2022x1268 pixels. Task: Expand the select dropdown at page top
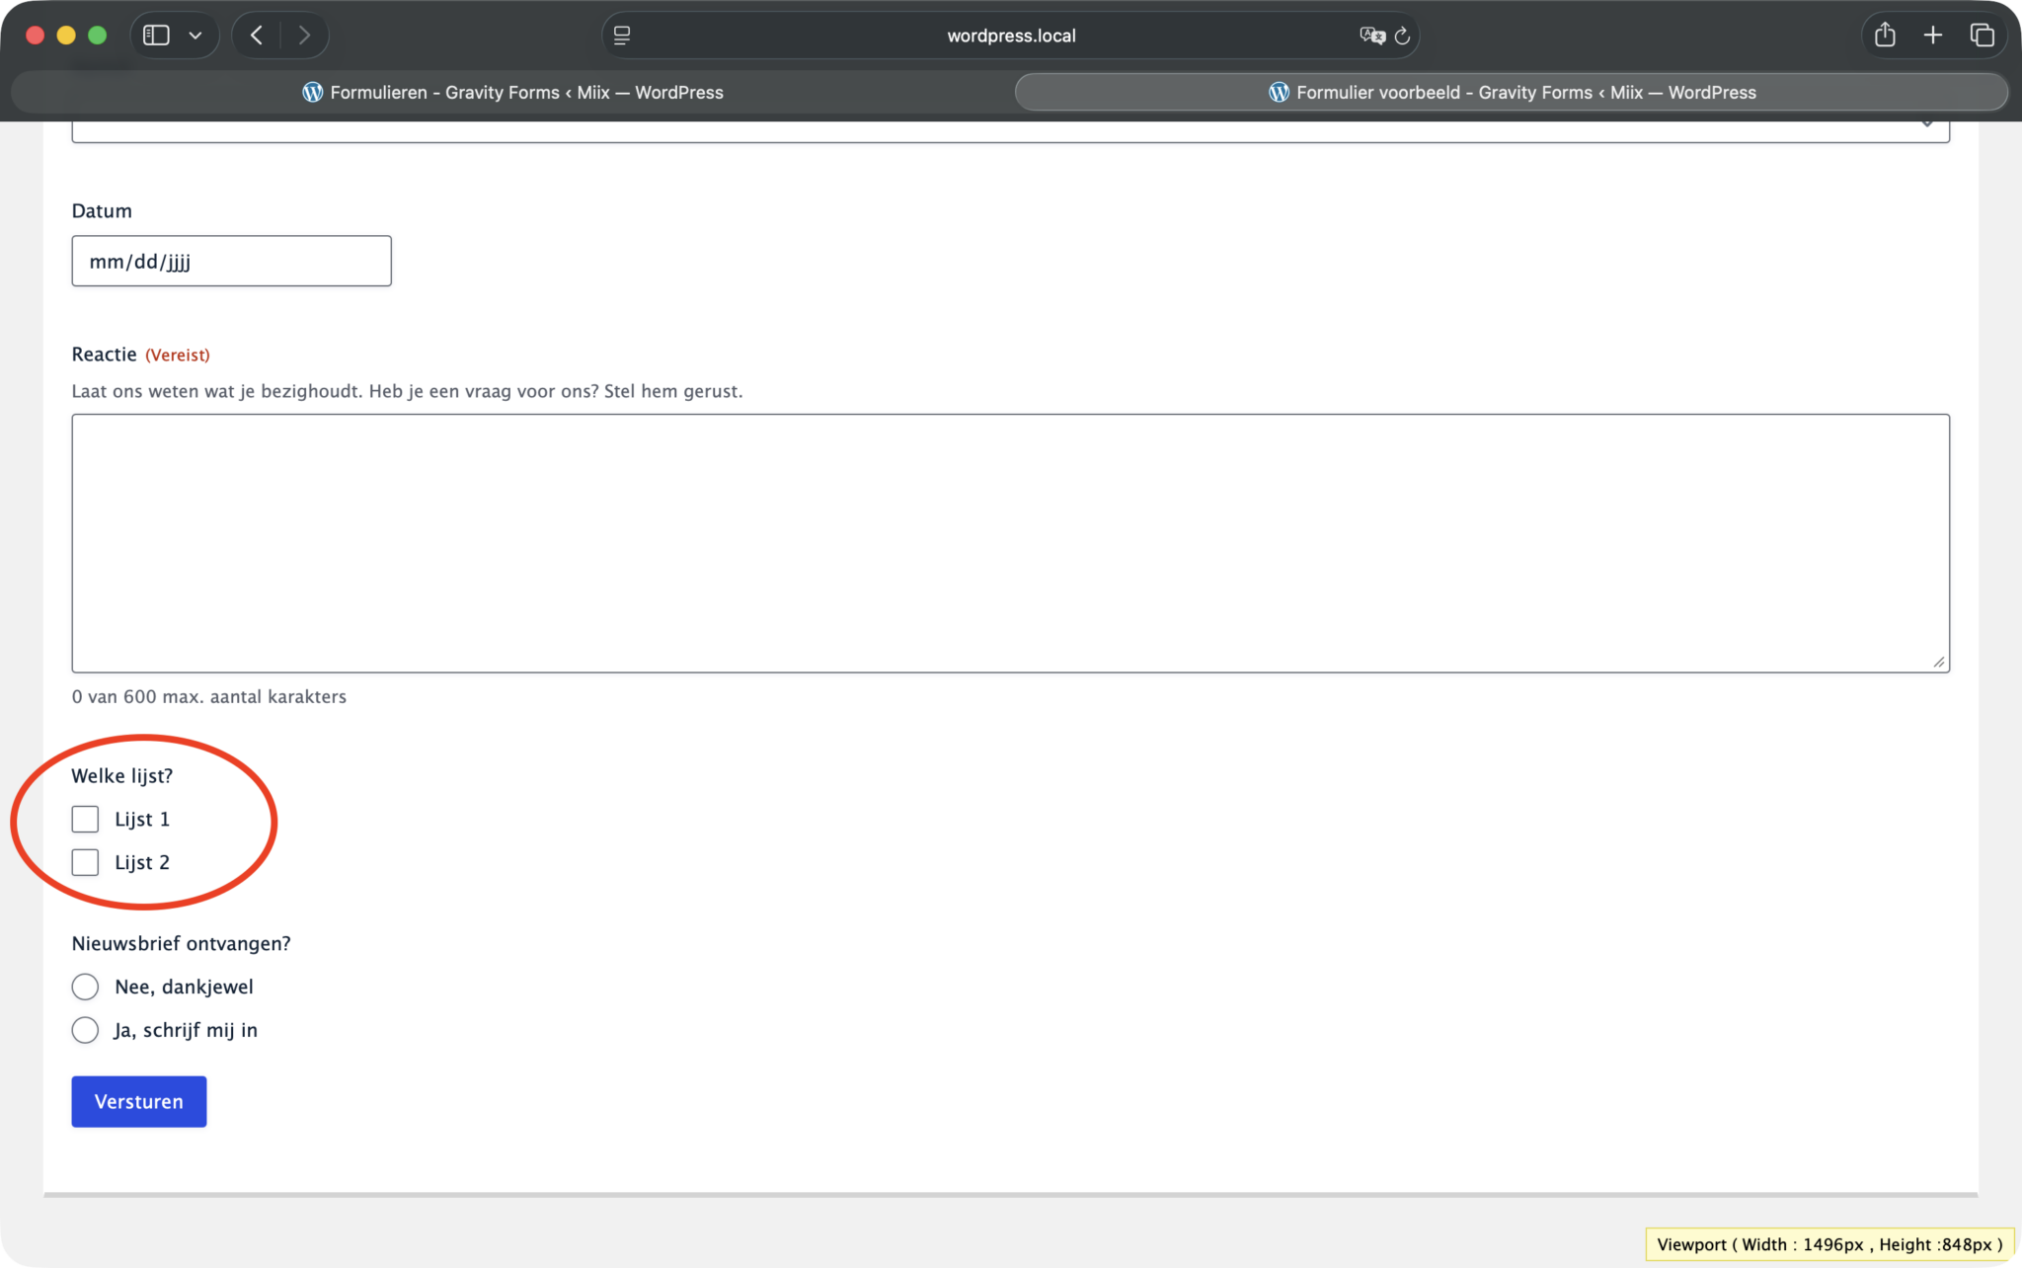coord(1010,130)
